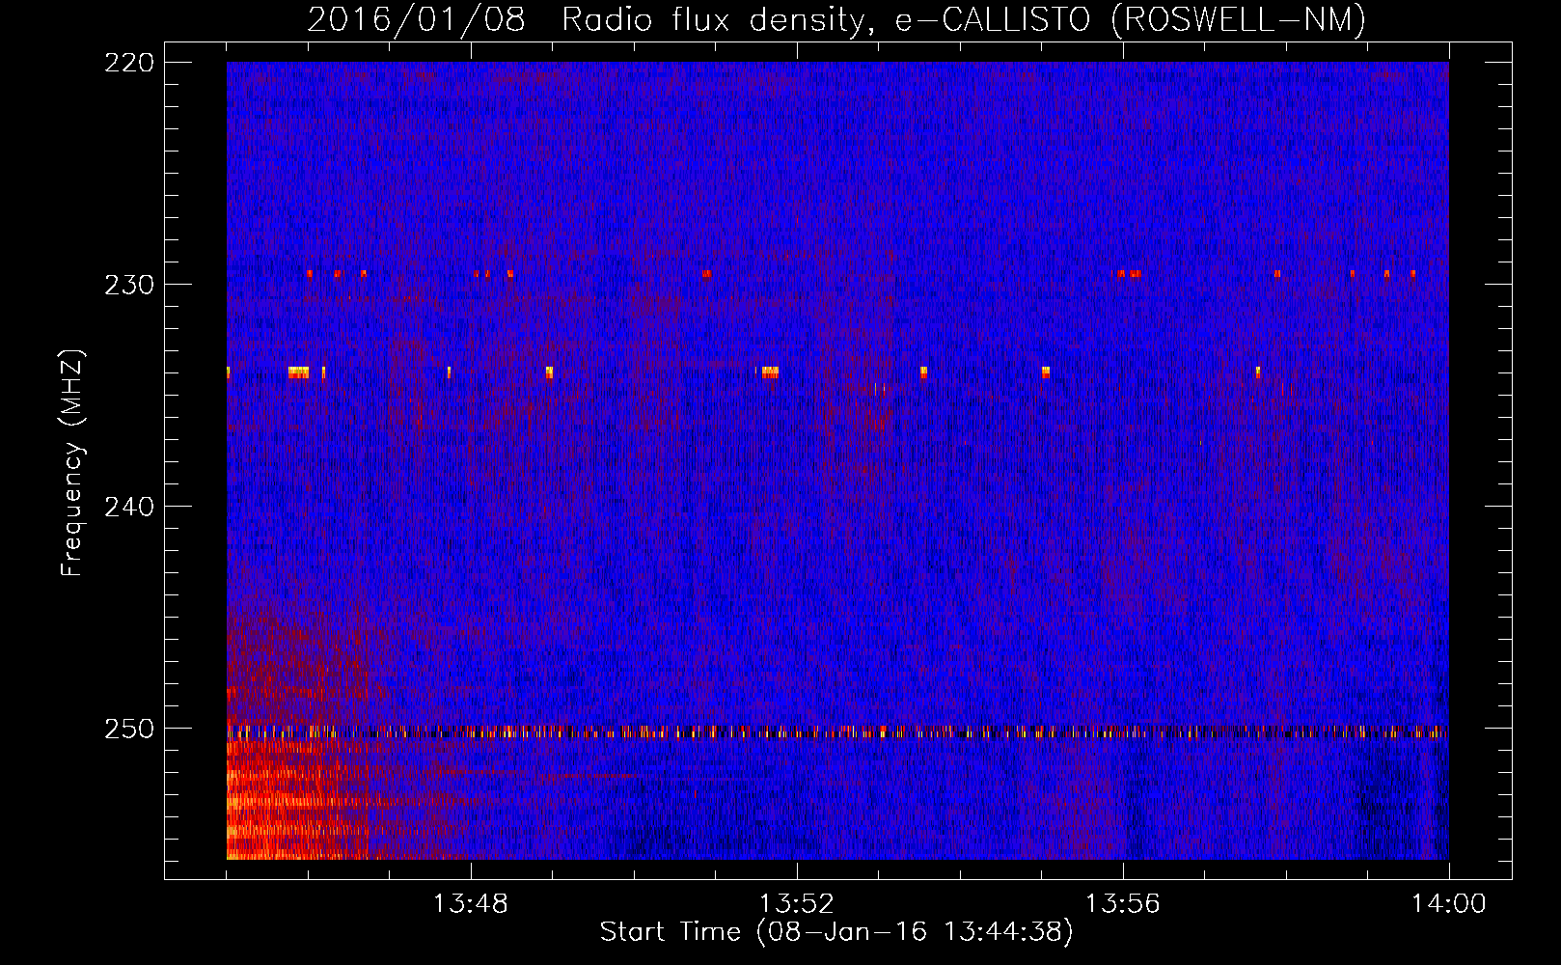The image size is (1561, 965).
Task: Select the 240 frequency tick label
Action: pos(129,507)
